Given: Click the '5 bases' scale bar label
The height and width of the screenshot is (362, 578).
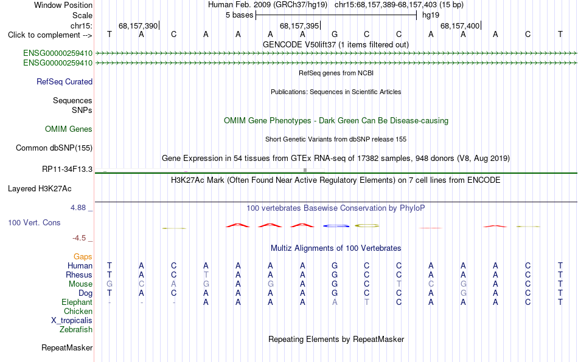Looking at the screenshot, I should [239, 15].
